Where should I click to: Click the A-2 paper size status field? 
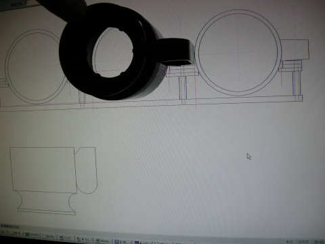tap(289, 241)
